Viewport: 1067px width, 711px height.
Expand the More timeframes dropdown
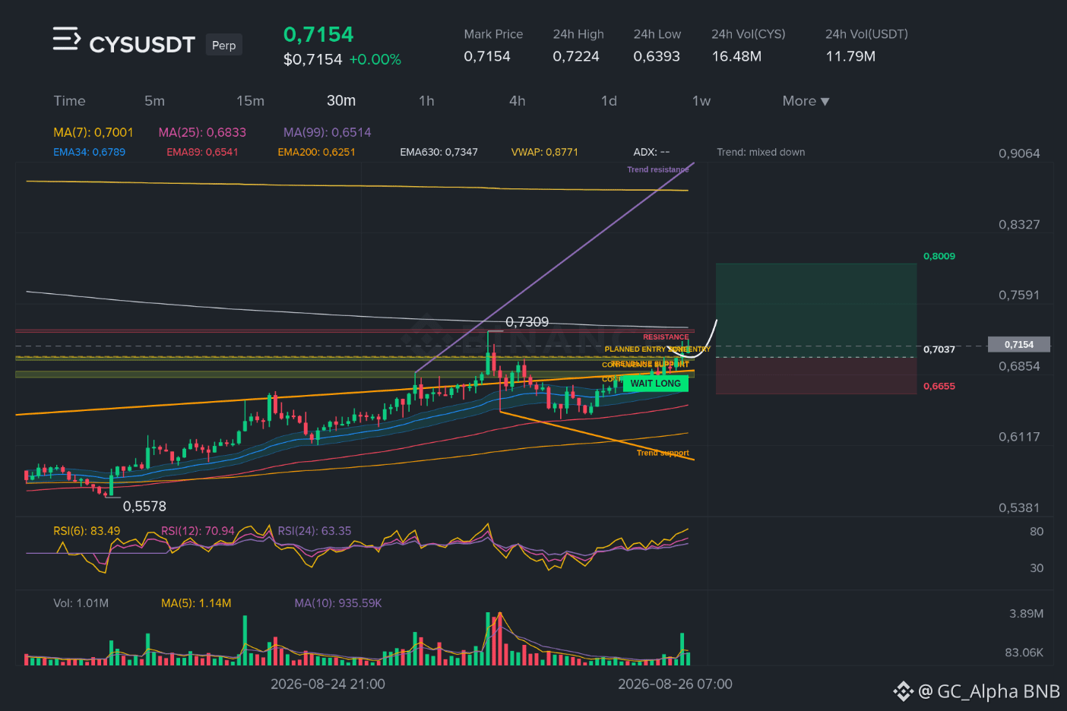(x=806, y=101)
